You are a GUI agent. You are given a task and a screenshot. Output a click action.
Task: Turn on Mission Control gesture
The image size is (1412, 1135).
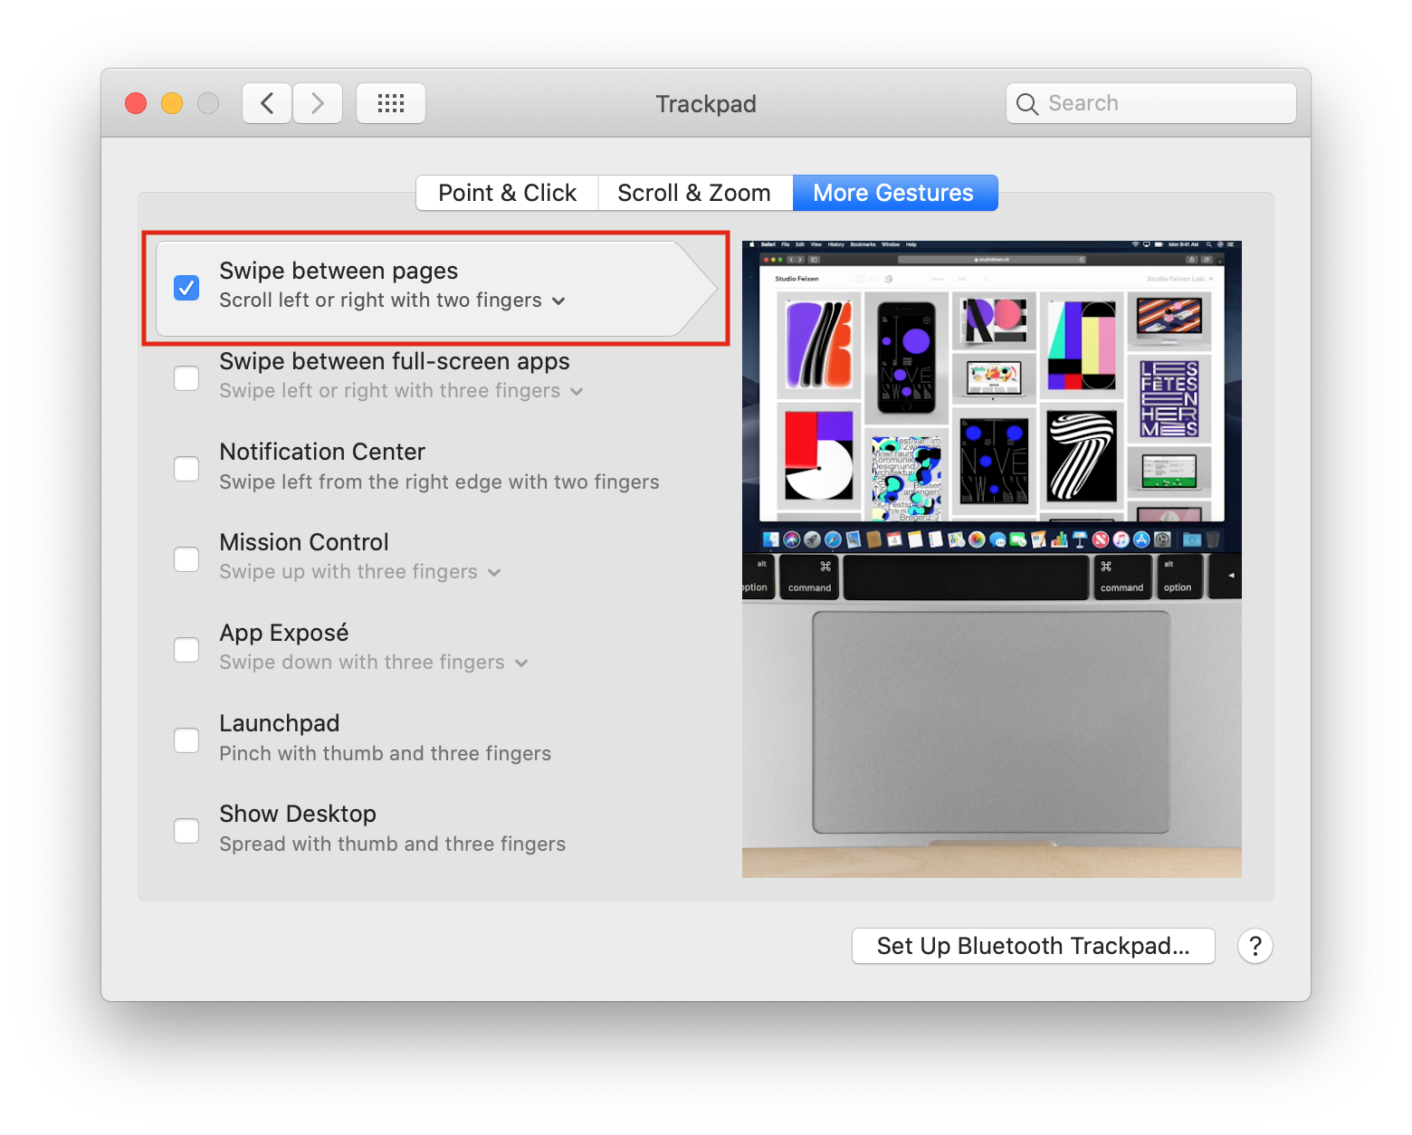(186, 559)
